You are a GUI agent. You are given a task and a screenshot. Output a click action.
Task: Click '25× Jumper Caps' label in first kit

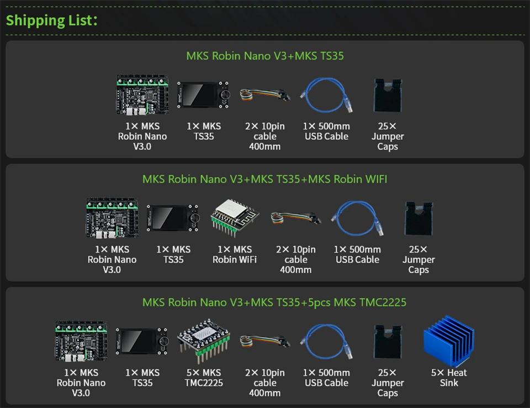(x=388, y=136)
